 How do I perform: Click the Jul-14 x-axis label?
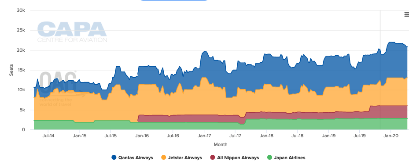click(x=48, y=136)
